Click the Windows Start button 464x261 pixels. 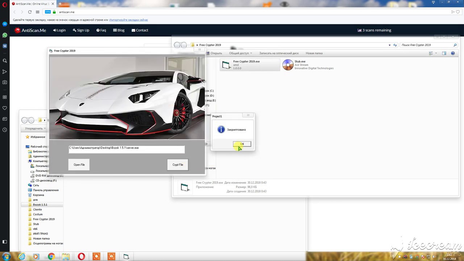coord(6,257)
